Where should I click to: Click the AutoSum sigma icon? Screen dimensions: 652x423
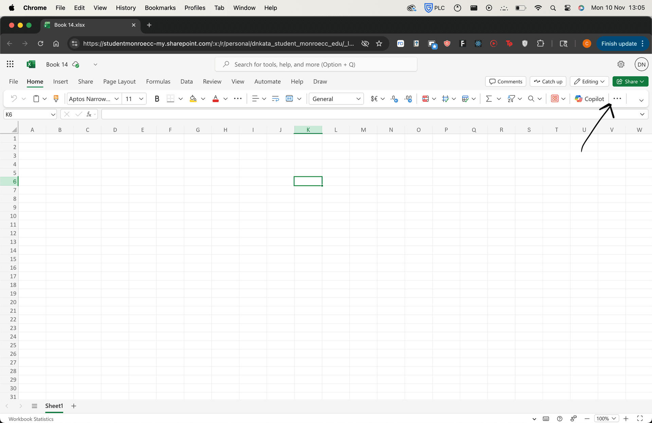pyautogui.click(x=489, y=99)
